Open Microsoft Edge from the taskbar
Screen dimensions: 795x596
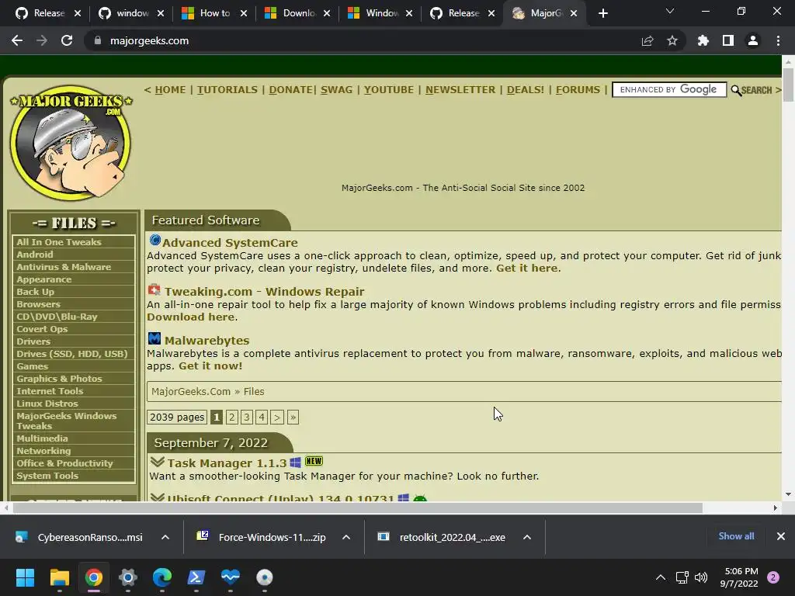[162, 577]
